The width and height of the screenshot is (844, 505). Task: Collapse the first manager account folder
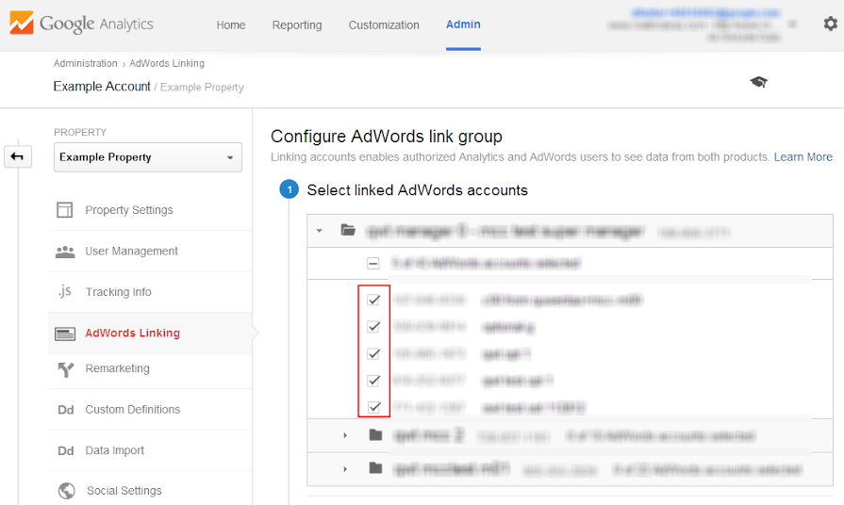pyautogui.click(x=320, y=230)
